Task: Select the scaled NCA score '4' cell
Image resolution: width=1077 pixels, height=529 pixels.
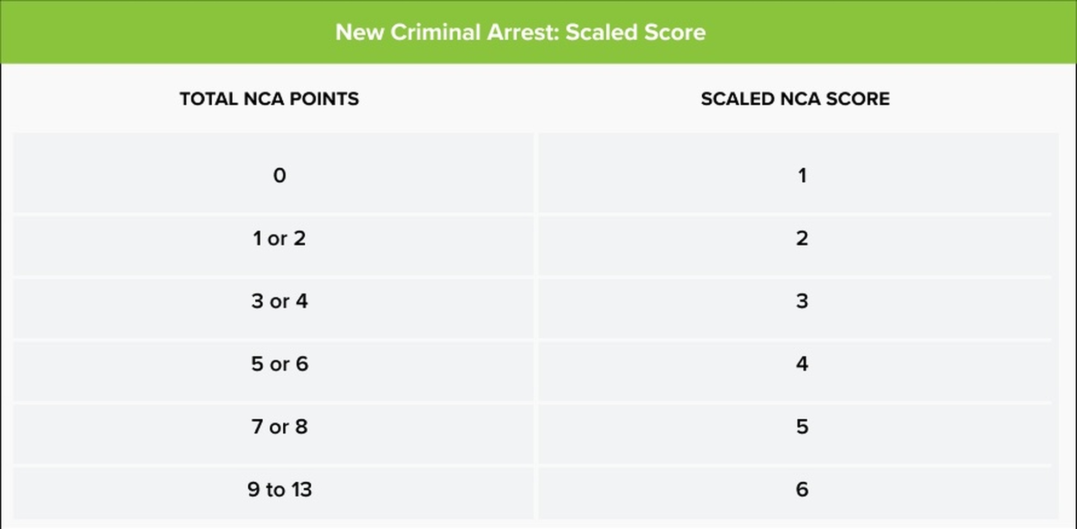Action: click(x=802, y=364)
